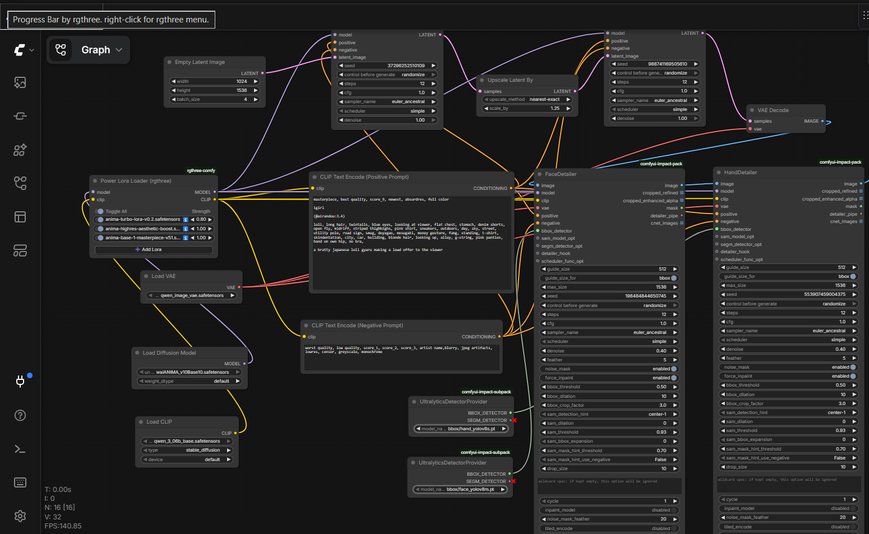Viewport: 869px width, 534px height.
Task: Open the media assets sidebar panel
Action: coord(20,83)
